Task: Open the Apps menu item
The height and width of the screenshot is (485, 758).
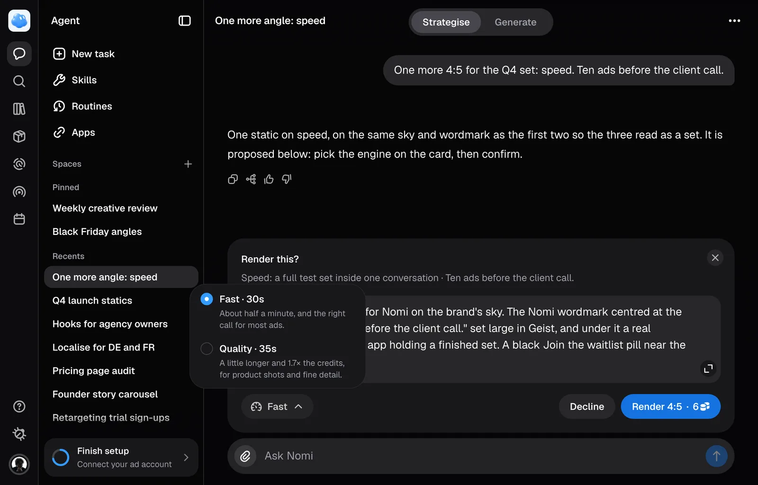Action: pos(74,133)
